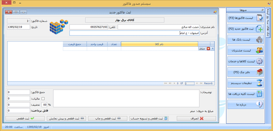The height and width of the screenshot is (131, 273).
Task: Click the company name کالای برق بهار box
Action: click(x=125, y=20)
